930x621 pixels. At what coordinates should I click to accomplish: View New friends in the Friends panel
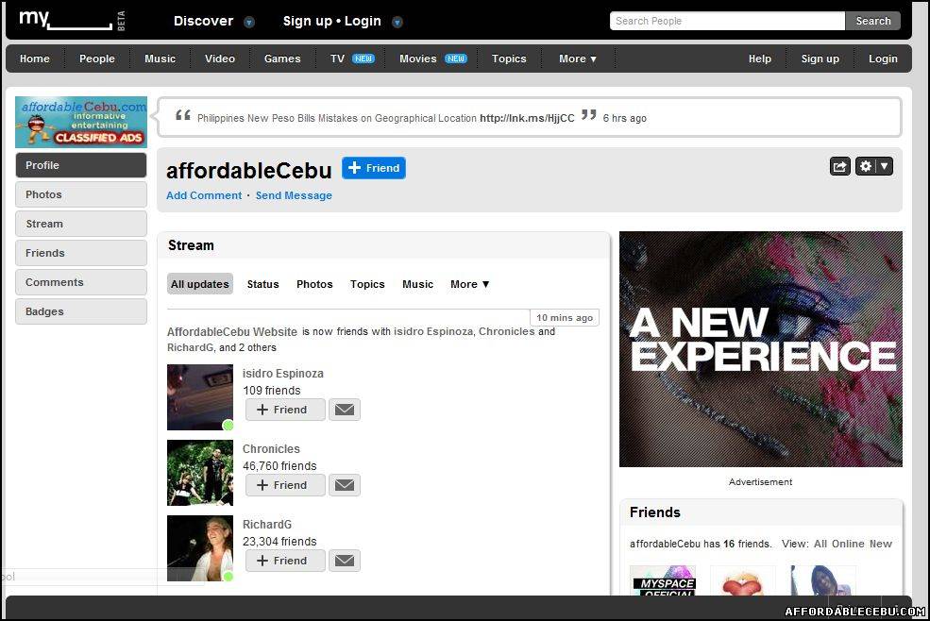(x=881, y=544)
